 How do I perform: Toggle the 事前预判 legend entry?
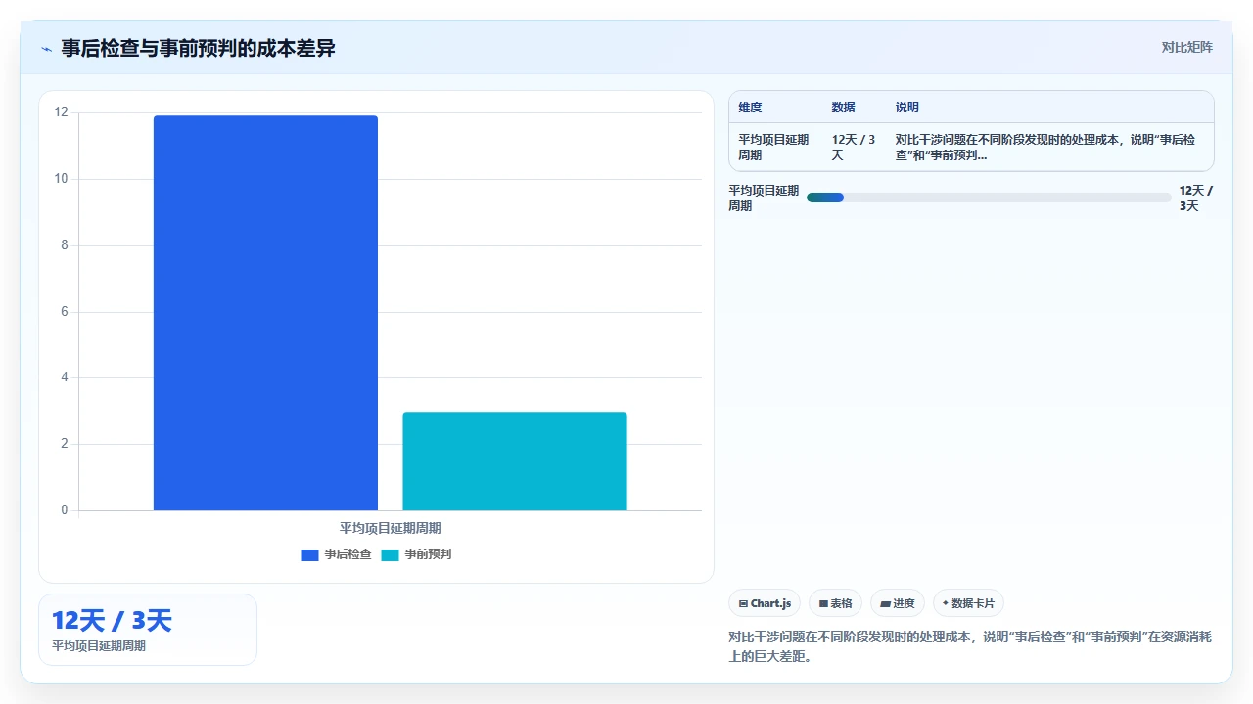click(416, 554)
